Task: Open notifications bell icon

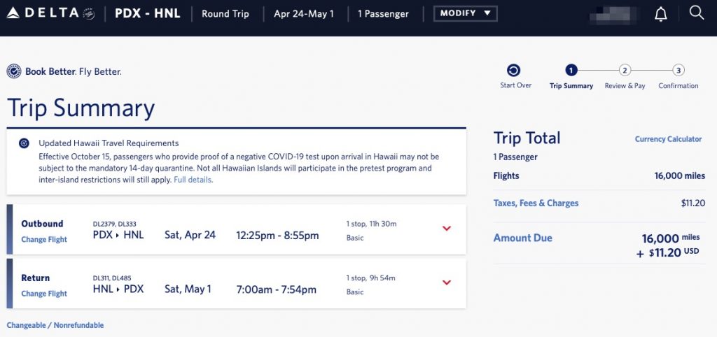Action: coord(660,14)
